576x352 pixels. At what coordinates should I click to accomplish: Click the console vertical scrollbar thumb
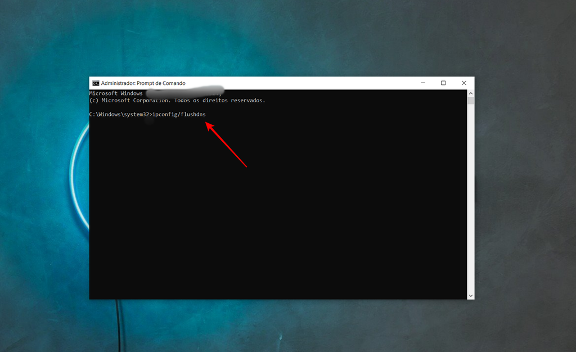(x=470, y=101)
